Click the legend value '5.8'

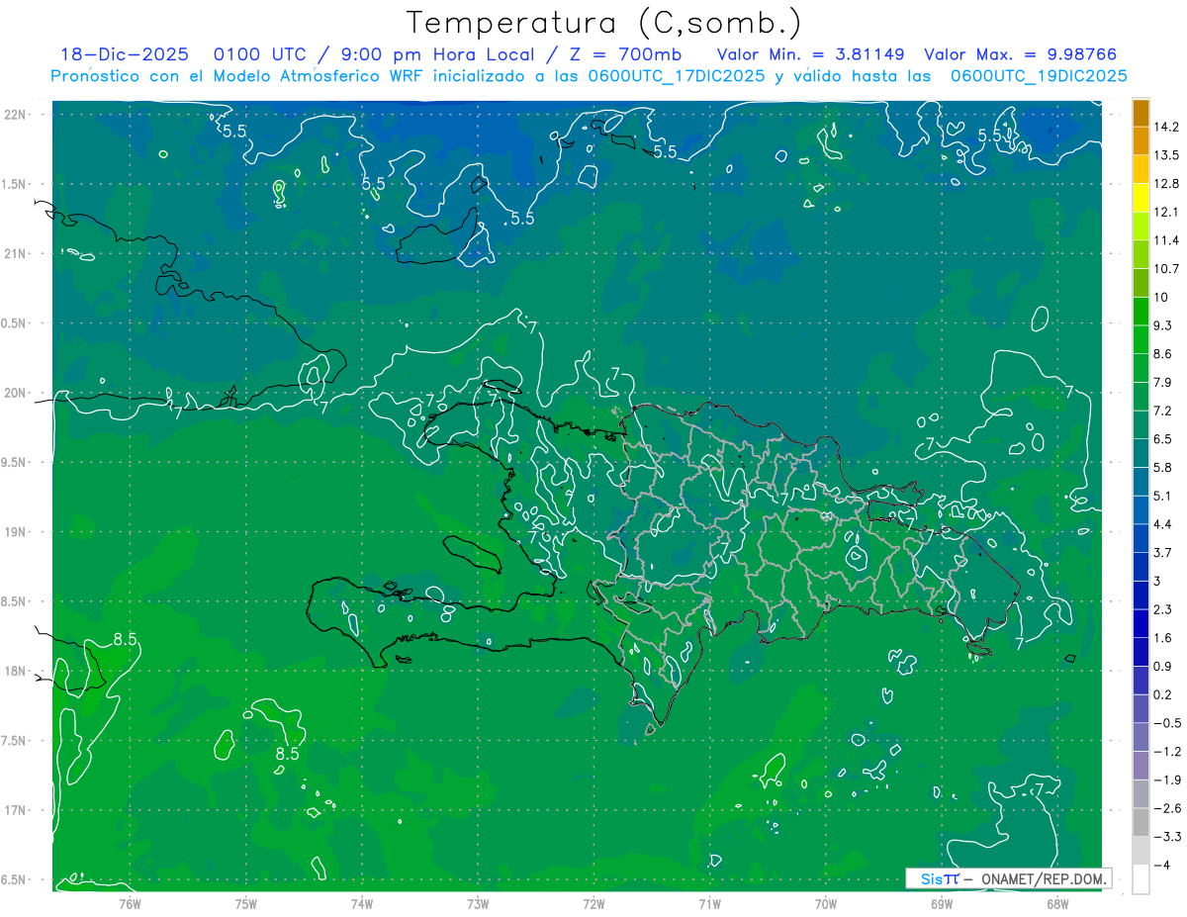[x=1163, y=467]
